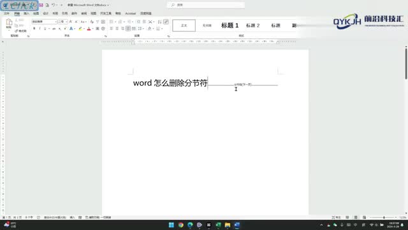Click the Decrease Indent icon
The width and height of the screenshot is (408, 230).
[138, 22]
